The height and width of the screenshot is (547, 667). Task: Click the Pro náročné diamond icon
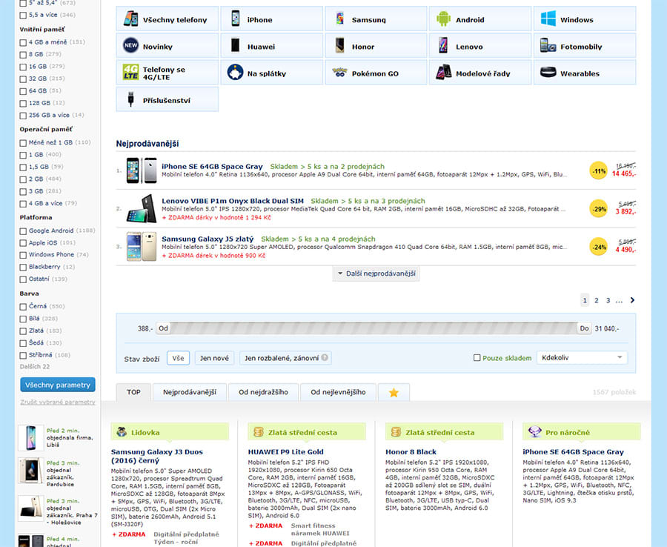[534, 431]
